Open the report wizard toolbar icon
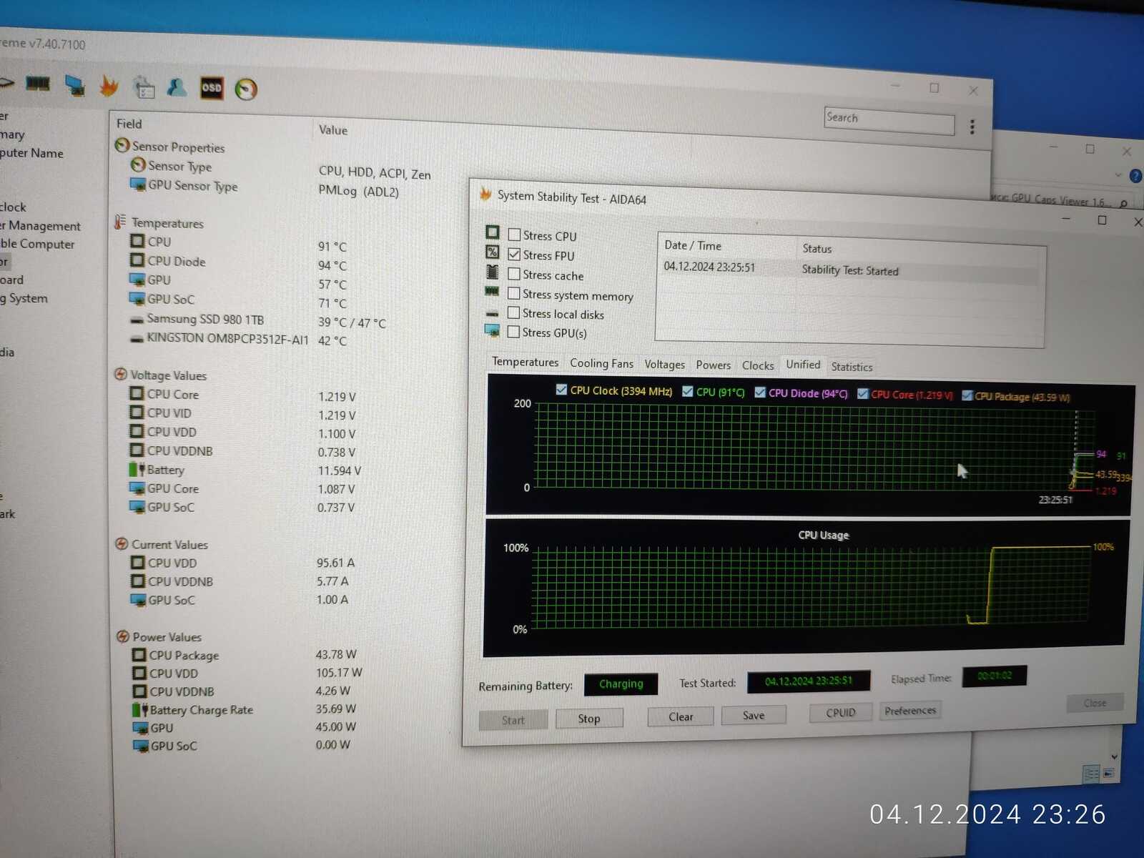This screenshot has height=858, width=1144. (x=144, y=87)
